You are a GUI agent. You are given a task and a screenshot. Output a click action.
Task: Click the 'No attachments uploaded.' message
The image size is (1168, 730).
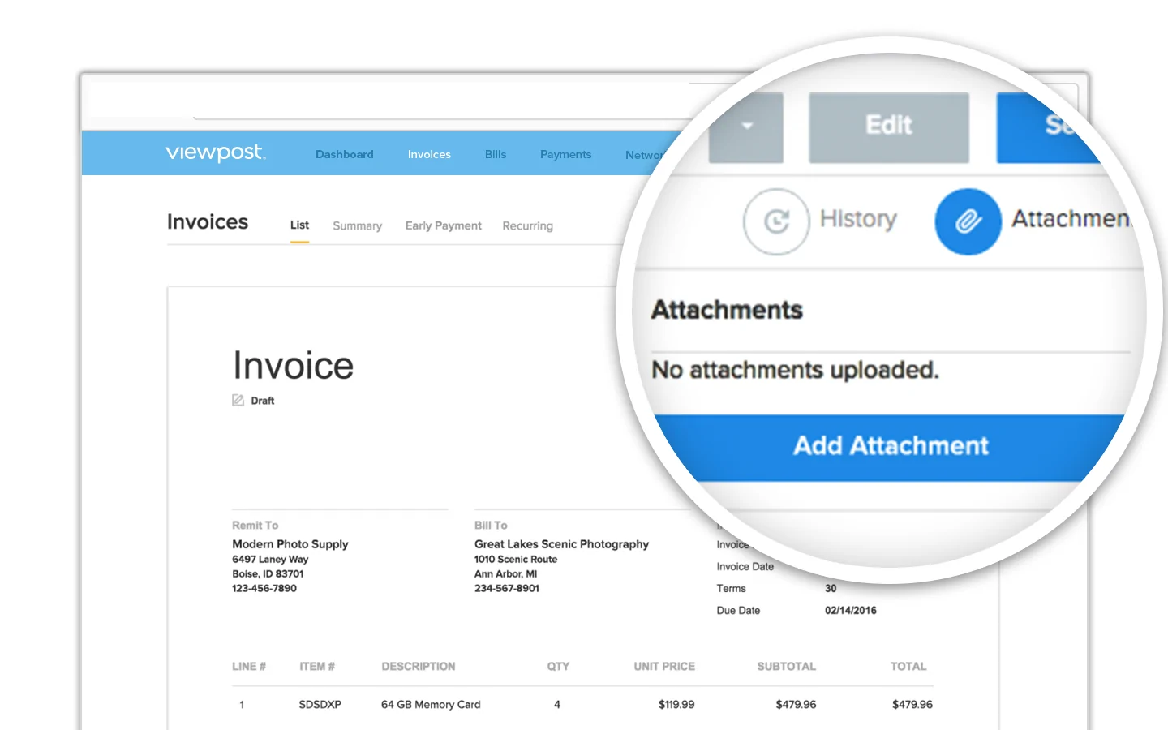click(x=795, y=370)
